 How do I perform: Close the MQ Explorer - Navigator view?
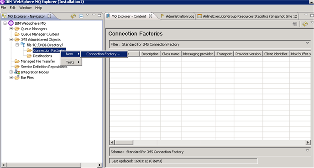(49, 16)
